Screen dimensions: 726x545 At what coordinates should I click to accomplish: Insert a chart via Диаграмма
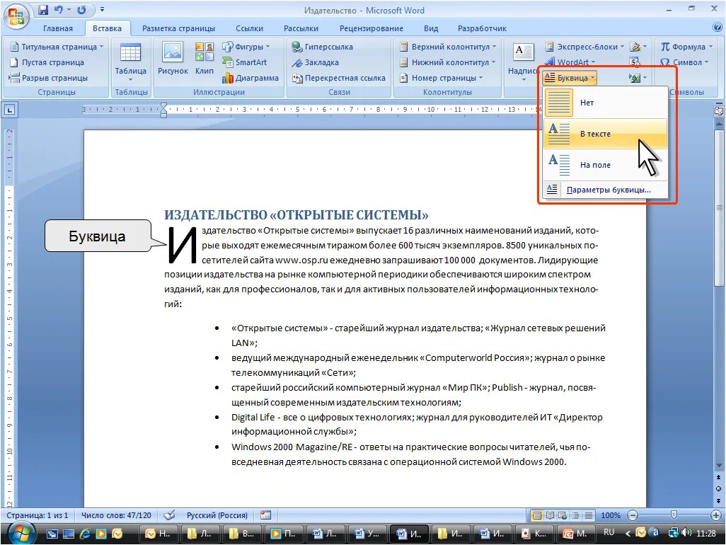[250, 78]
